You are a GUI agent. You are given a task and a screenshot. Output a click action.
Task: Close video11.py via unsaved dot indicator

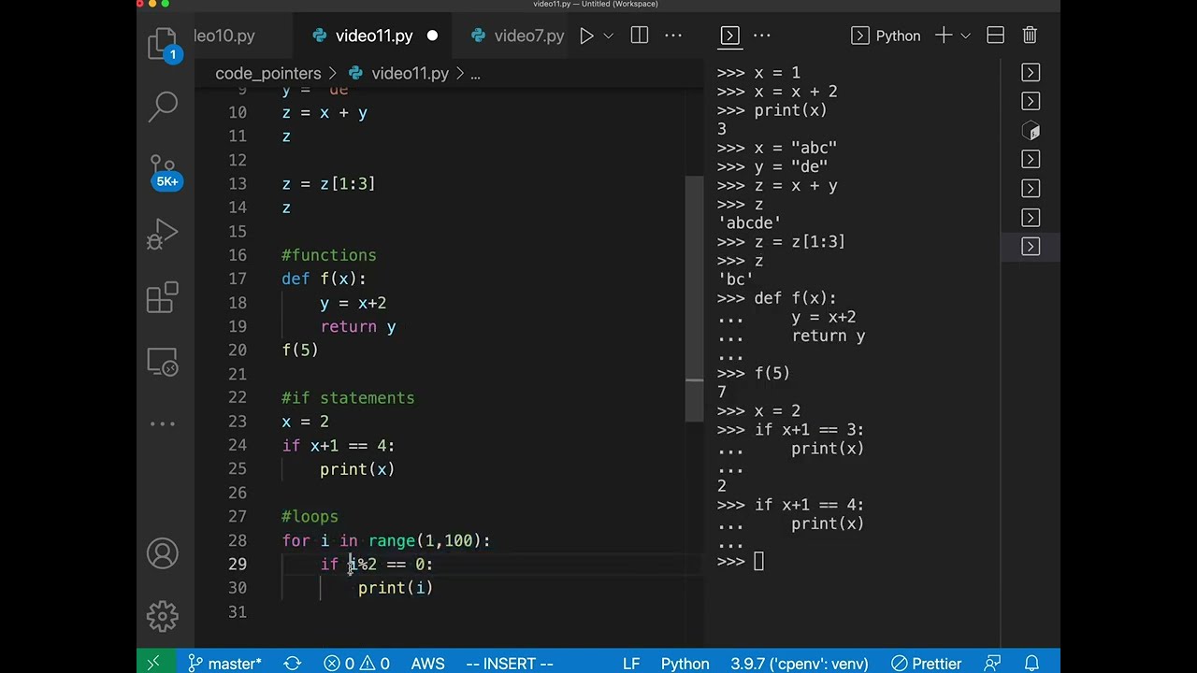(432, 36)
